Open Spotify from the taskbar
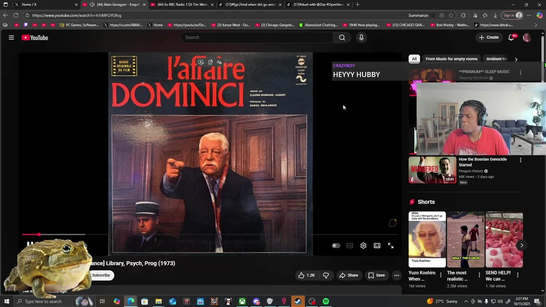Viewport: 546px width, 307px height. point(326,301)
